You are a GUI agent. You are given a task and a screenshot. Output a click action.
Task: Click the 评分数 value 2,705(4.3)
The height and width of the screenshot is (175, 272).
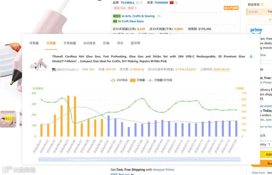coord(137,69)
